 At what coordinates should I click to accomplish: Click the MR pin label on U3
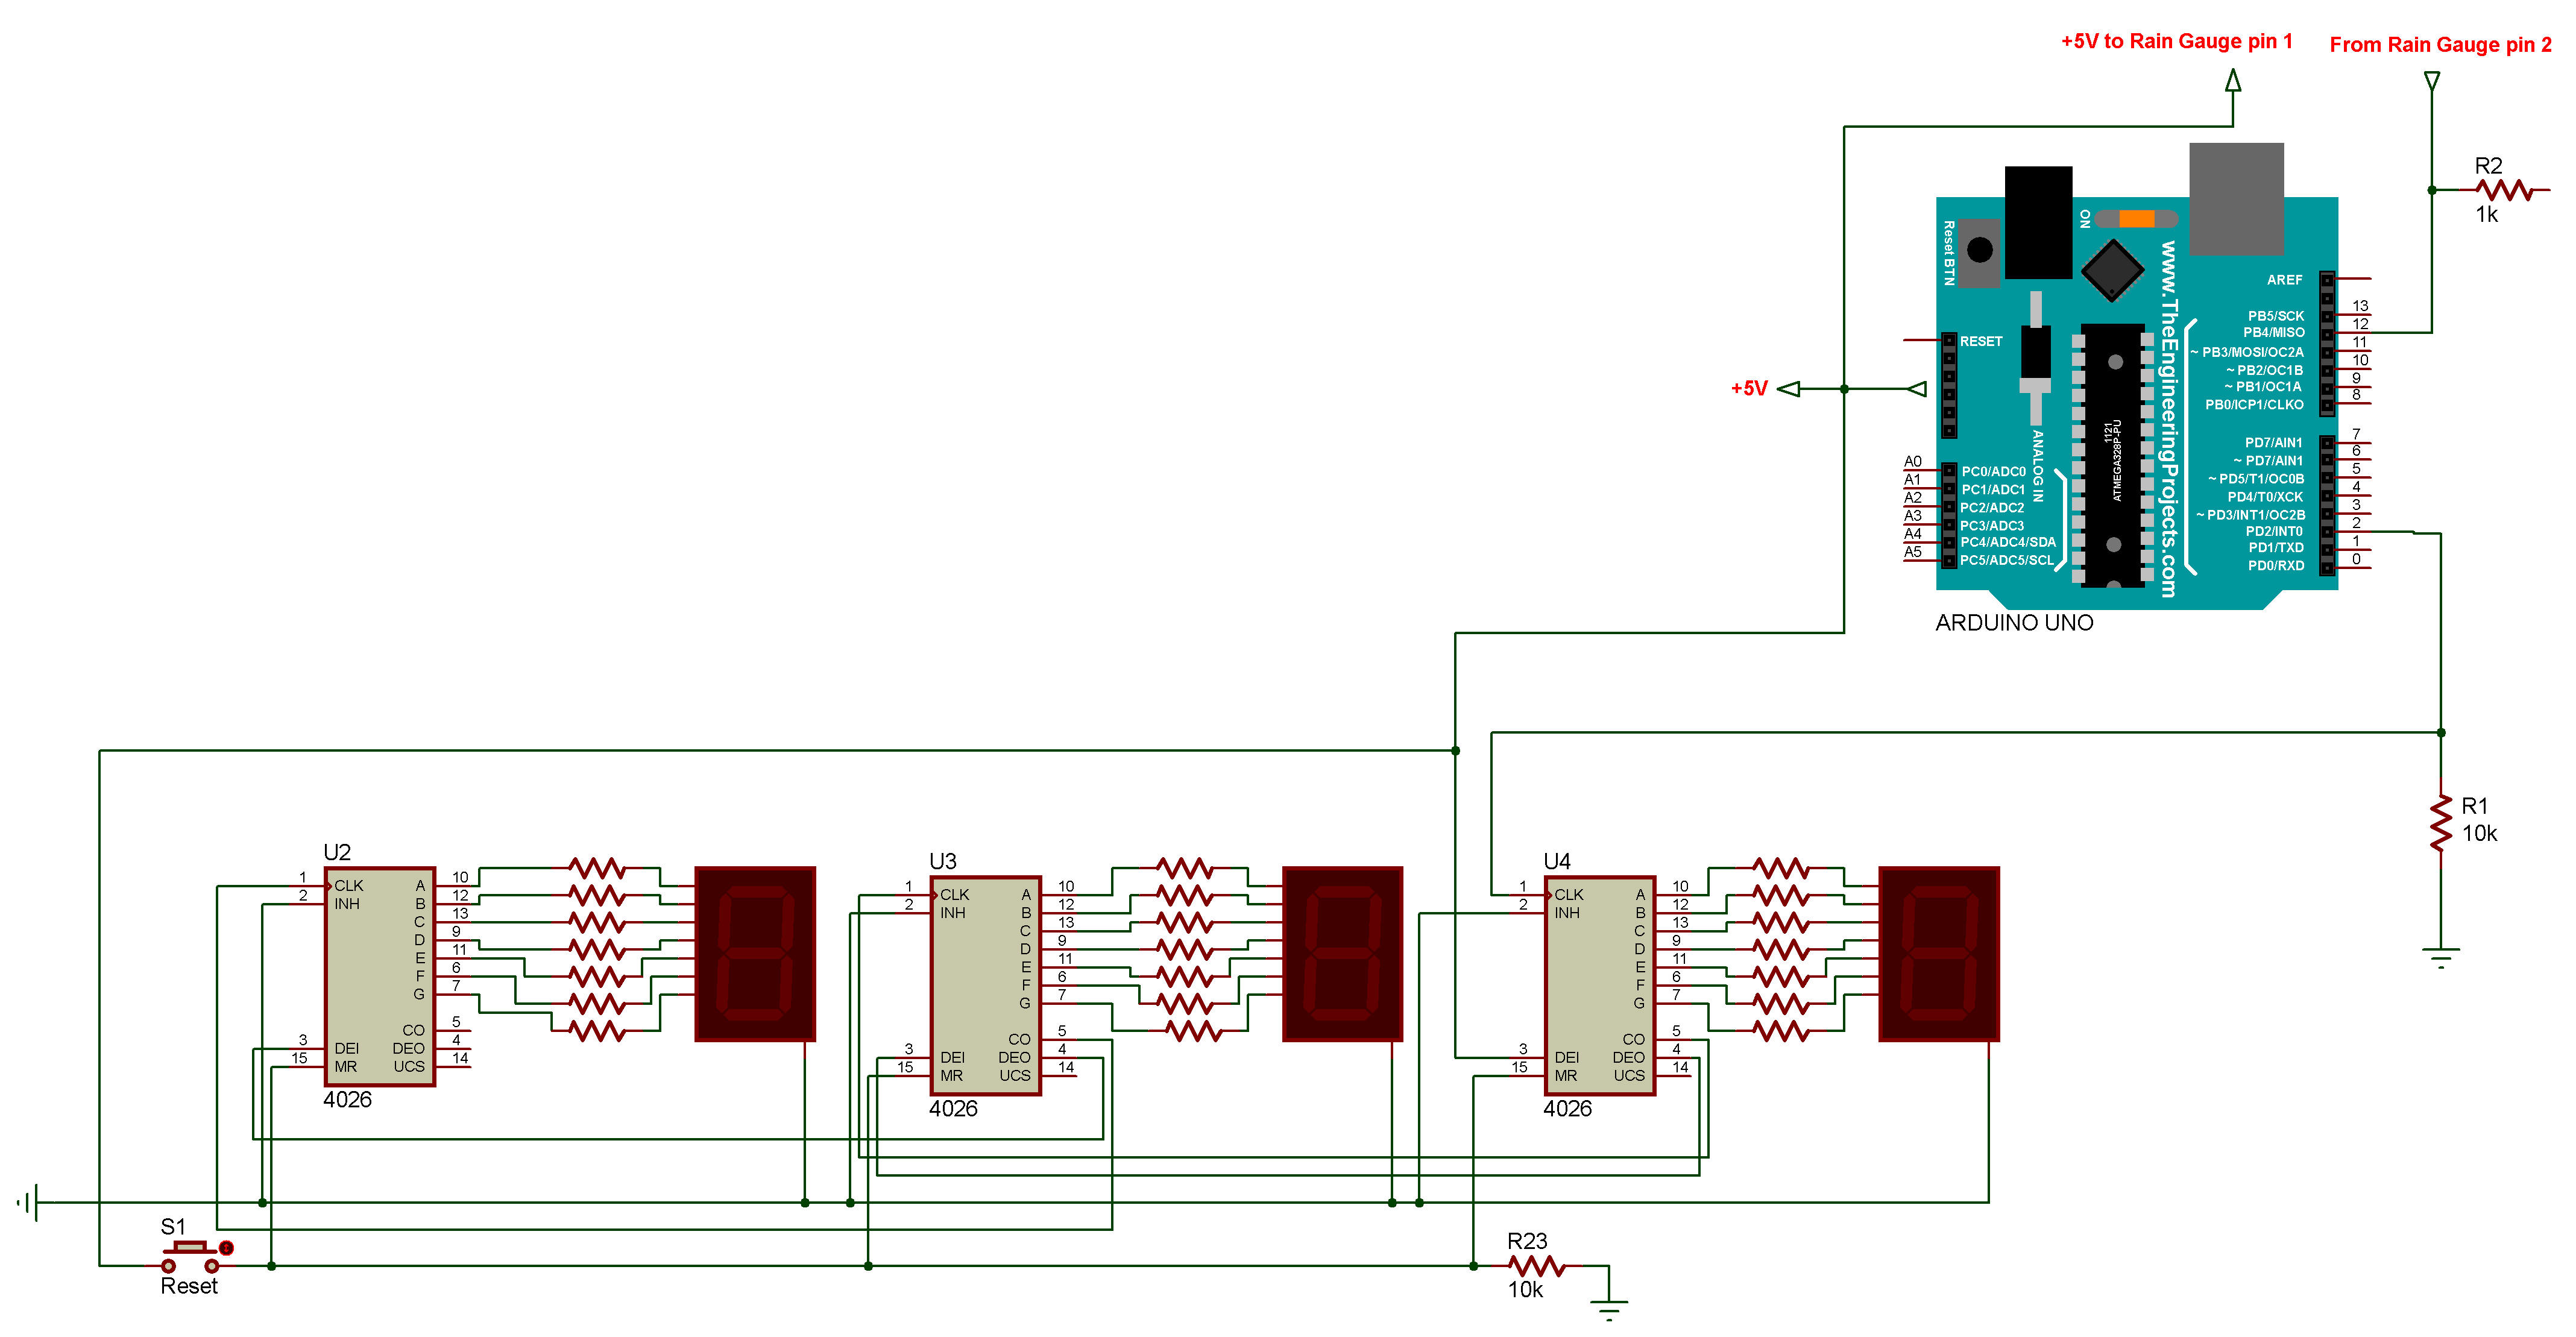951,1076
